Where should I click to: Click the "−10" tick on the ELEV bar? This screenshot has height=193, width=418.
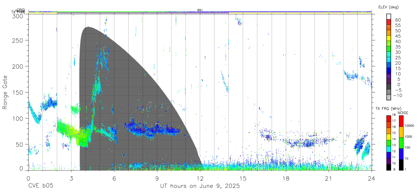pyautogui.click(x=398, y=96)
